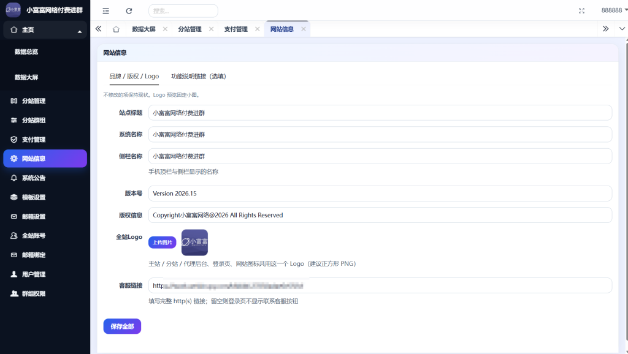This screenshot has height=354, width=628.
Task: Open 数据总览 in the sidebar
Action: 26,51
